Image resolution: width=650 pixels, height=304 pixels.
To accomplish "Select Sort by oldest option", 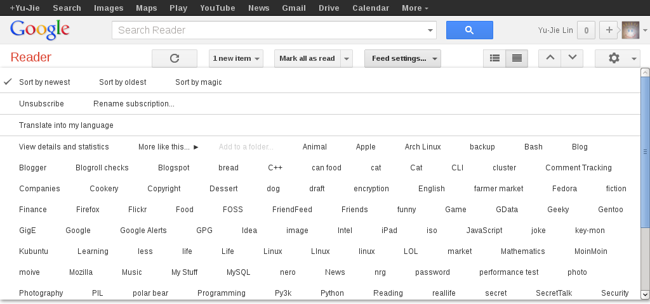I will pyautogui.click(x=123, y=82).
